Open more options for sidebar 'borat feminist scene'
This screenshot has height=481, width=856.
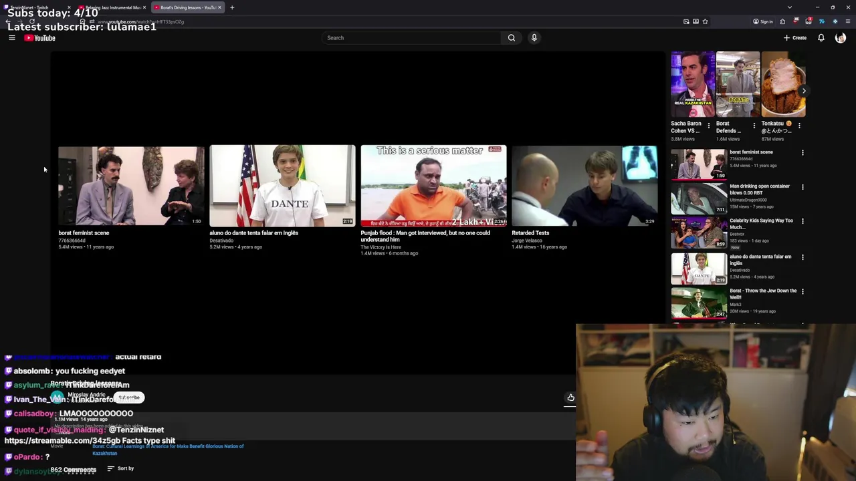click(x=802, y=153)
